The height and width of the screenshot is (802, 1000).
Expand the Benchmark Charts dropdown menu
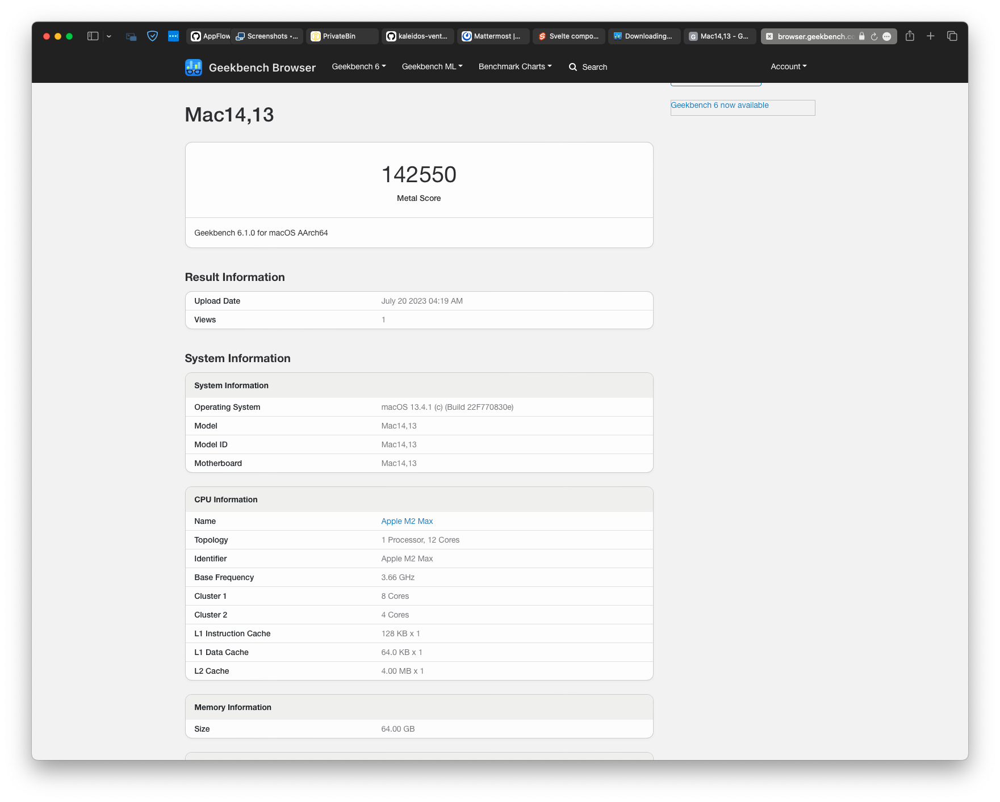pyautogui.click(x=515, y=66)
